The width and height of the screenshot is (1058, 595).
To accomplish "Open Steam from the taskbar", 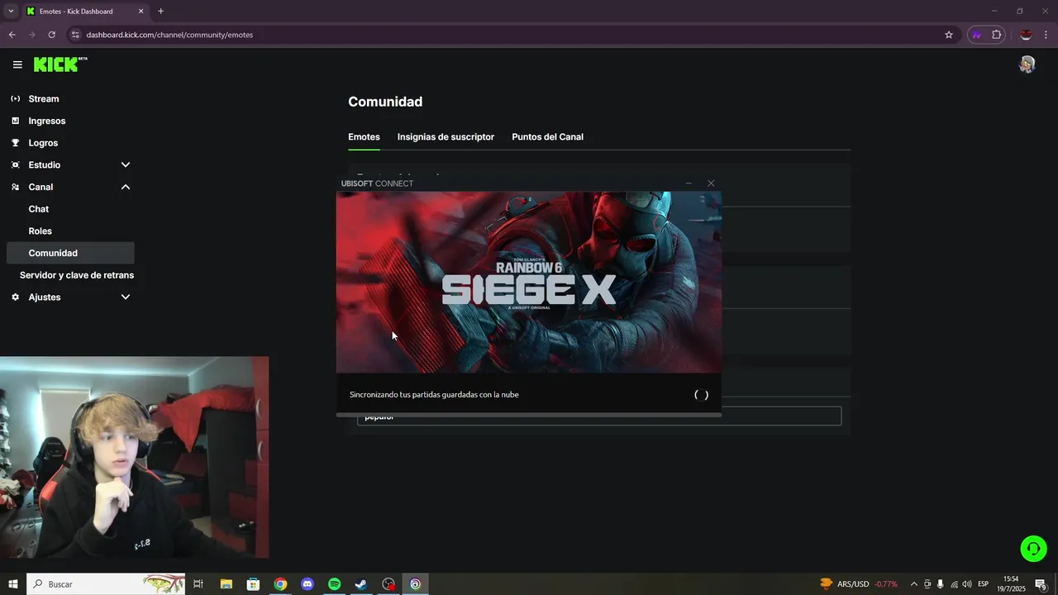I will point(361,584).
